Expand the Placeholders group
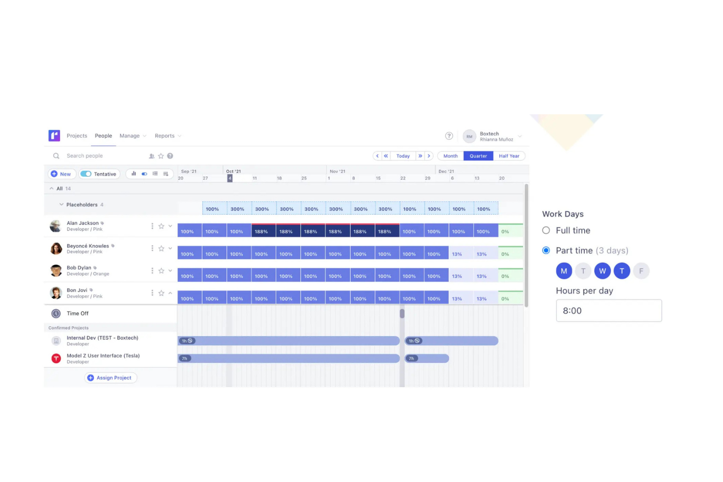This screenshot has height=482, width=723. point(61,205)
